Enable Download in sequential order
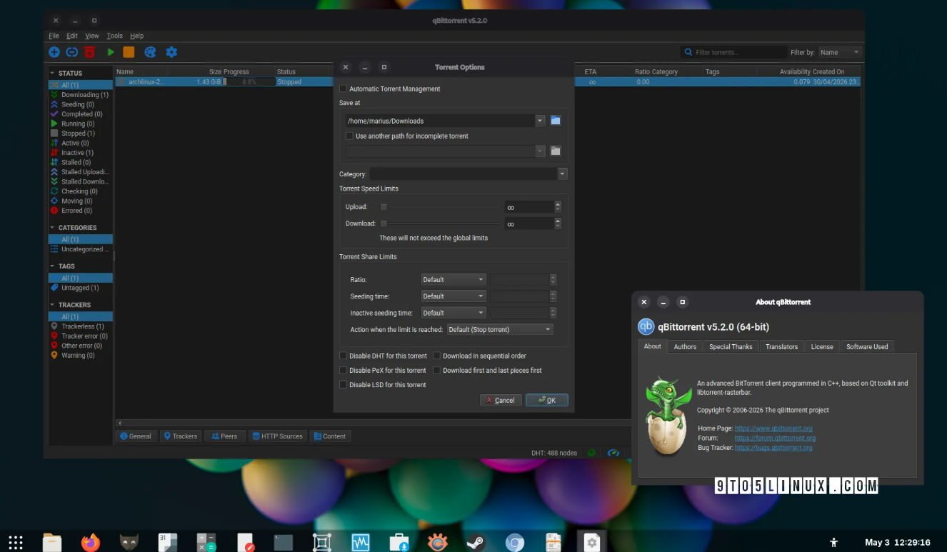 pyautogui.click(x=437, y=356)
